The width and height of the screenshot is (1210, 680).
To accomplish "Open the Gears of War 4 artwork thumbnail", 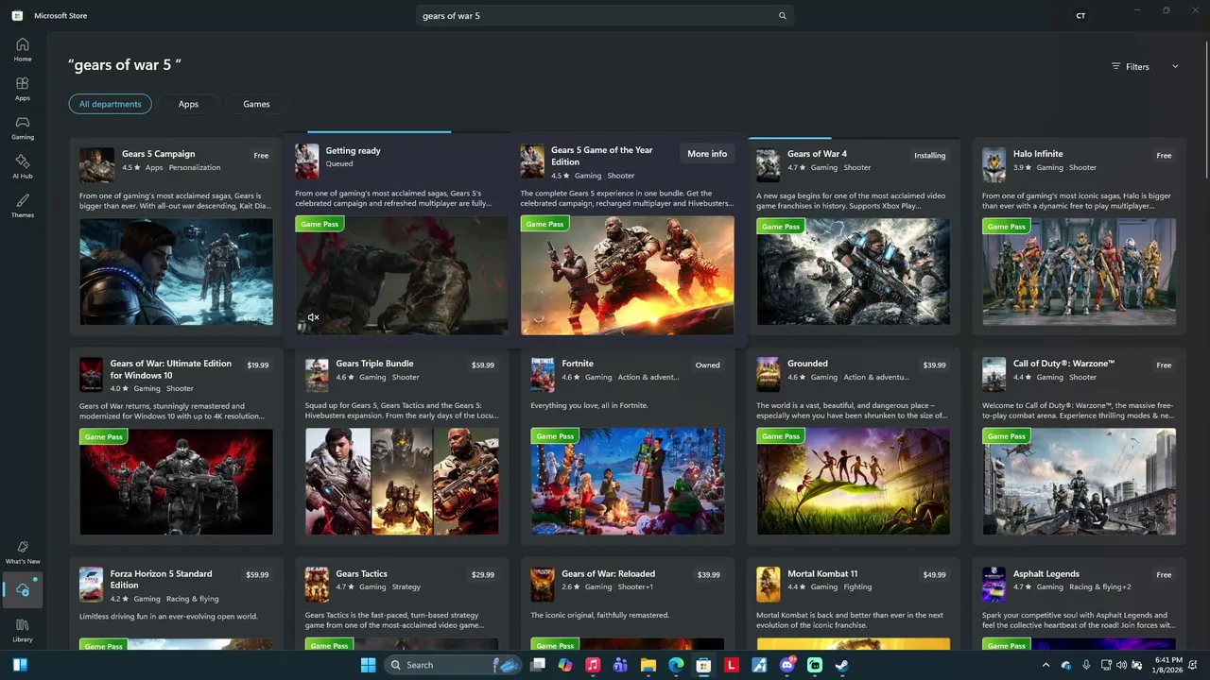I will tap(854, 272).
